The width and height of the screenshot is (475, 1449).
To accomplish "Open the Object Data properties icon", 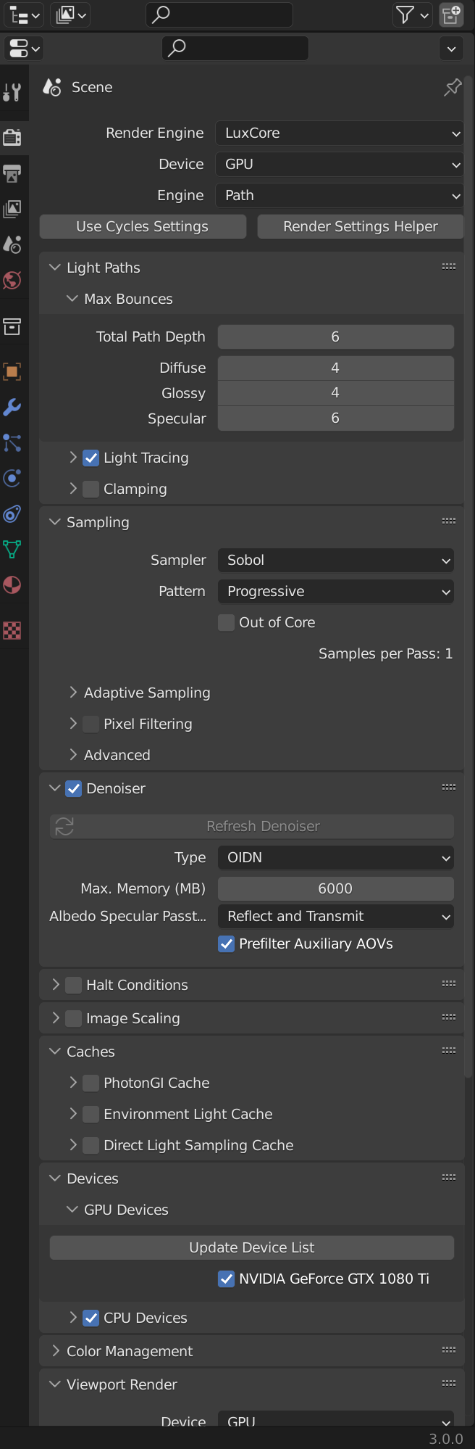I will pos(12,549).
